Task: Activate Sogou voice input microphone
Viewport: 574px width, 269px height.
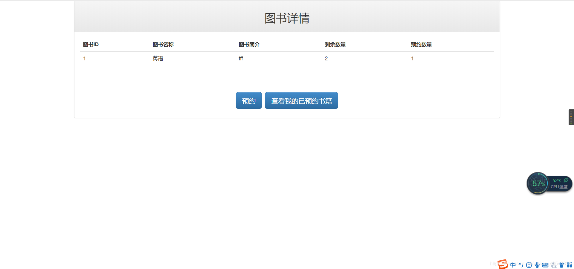Action: point(537,265)
